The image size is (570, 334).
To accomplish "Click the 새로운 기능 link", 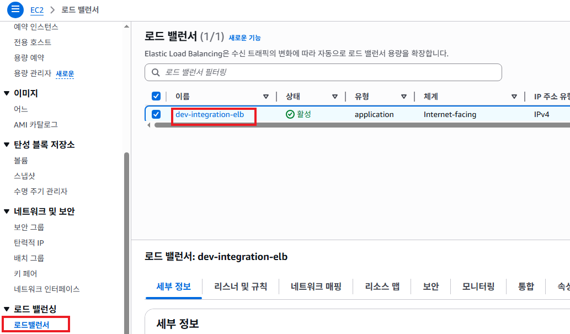I will 244,38.
